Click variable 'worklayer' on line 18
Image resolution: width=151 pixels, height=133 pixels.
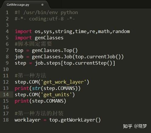[28, 120]
